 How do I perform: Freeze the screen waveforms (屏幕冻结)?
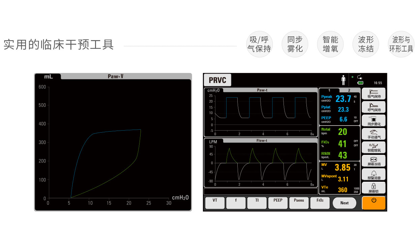point(374,161)
